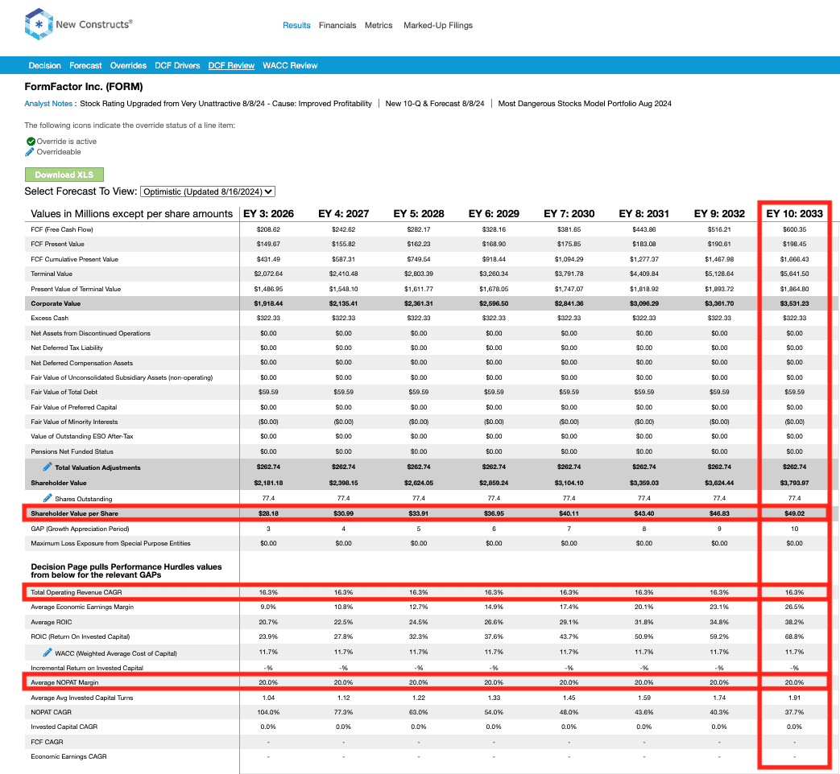Click the 'Fair Value of Total Debt' label
Viewport: 840px width, 774px height.
tap(64, 392)
